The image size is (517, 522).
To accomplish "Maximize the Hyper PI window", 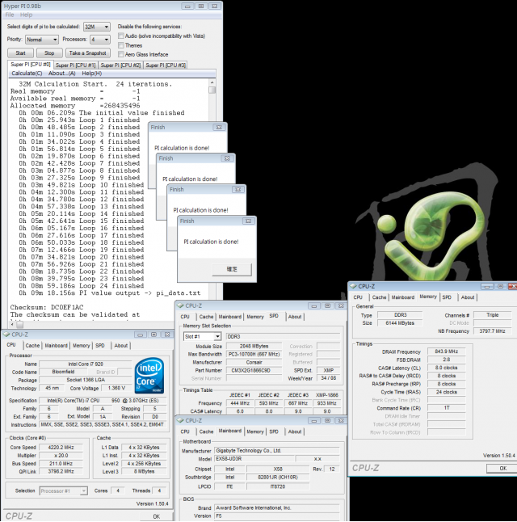I will tap(201, 6).
